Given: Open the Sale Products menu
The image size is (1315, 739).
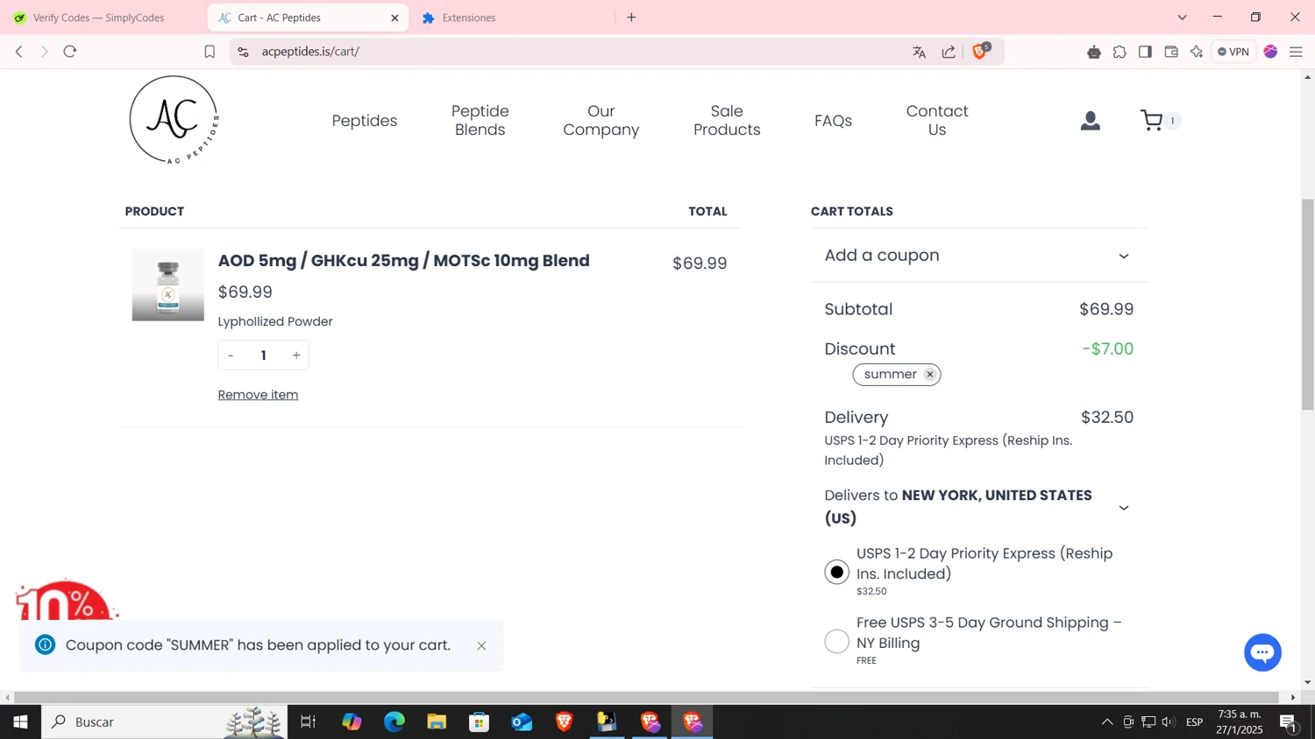Looking at the screenshot, I should 727,121.
